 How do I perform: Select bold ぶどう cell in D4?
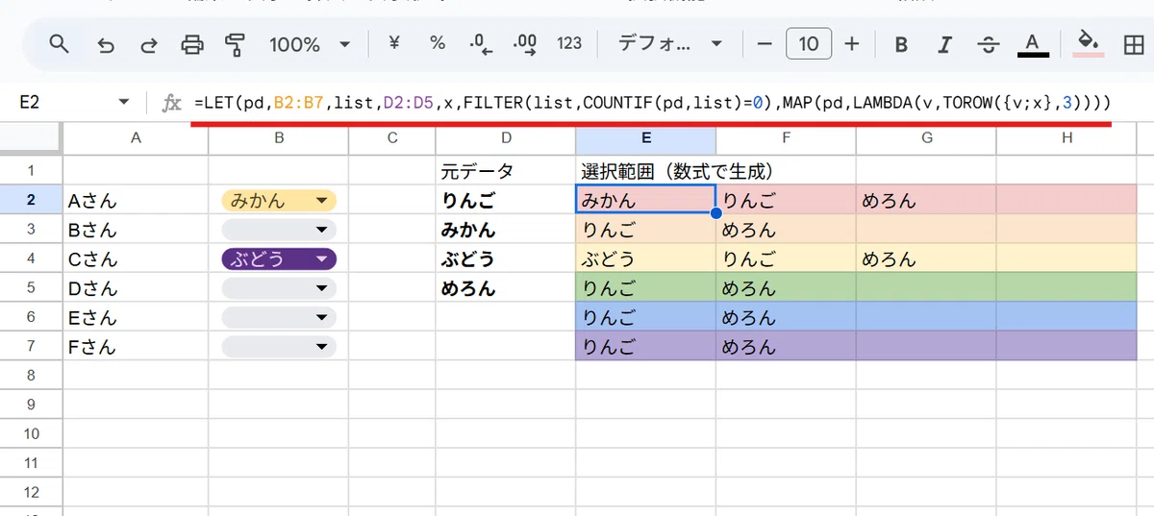(x=506, y=258)
